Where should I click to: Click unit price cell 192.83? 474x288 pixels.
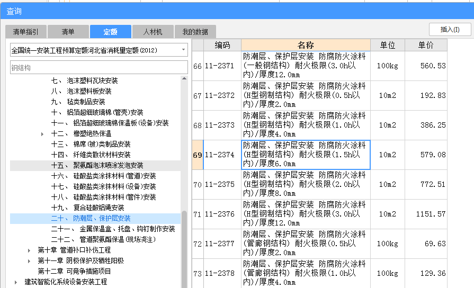426,95
